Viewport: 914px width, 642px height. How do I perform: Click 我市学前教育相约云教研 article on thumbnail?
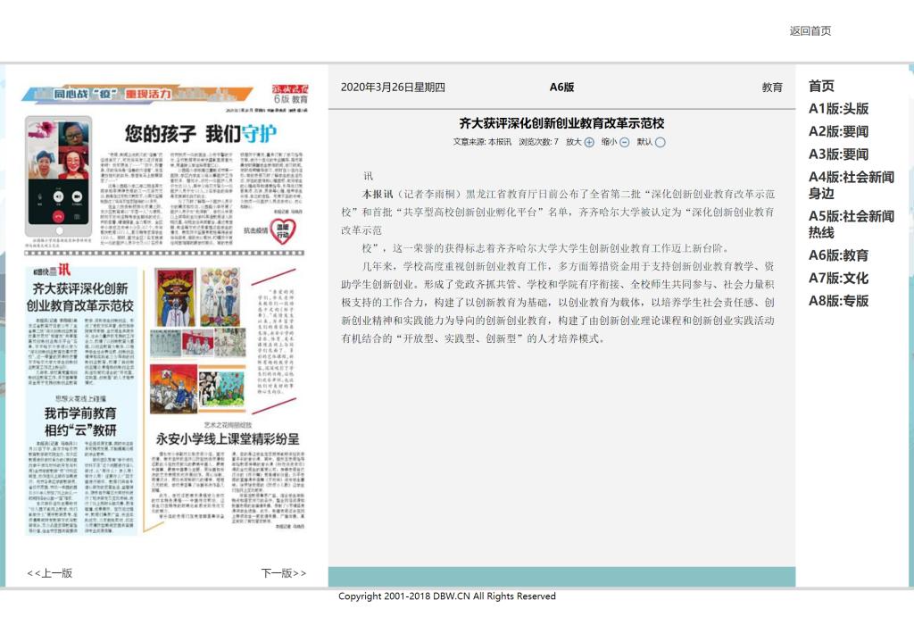pyautogui.click(x=80, y=422)
